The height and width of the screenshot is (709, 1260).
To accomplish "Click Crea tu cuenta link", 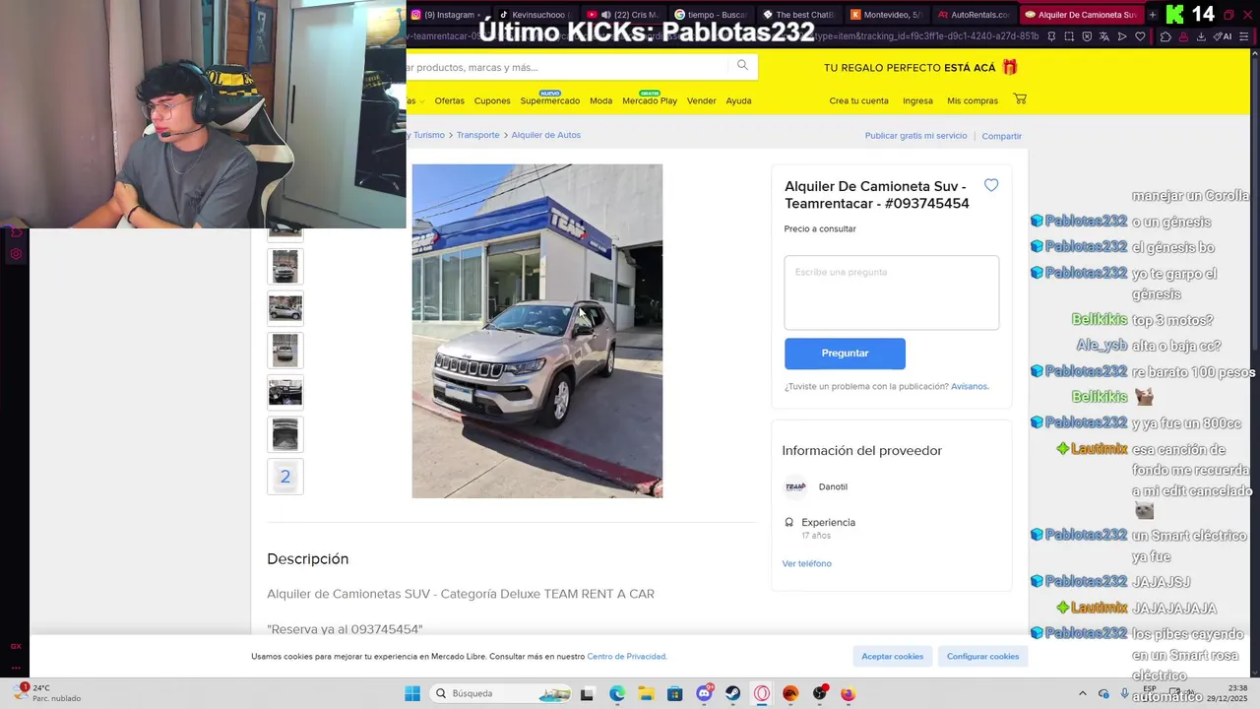I will click(x=858, y=100).
